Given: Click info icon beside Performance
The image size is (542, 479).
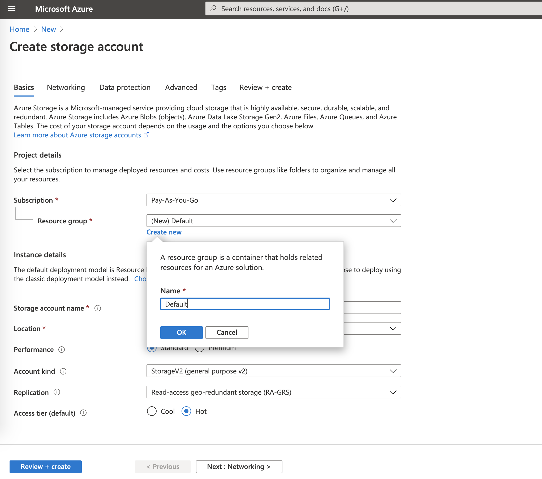Looking at the screenshot, I should (62, 350).
